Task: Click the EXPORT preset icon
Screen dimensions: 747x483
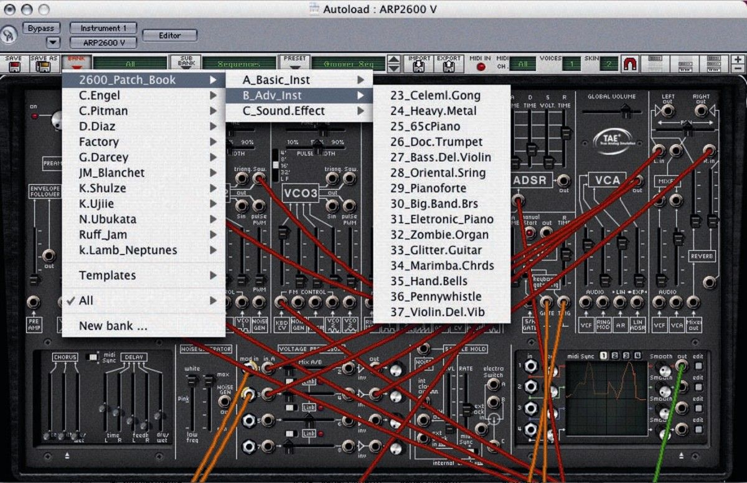Action: 448,66
